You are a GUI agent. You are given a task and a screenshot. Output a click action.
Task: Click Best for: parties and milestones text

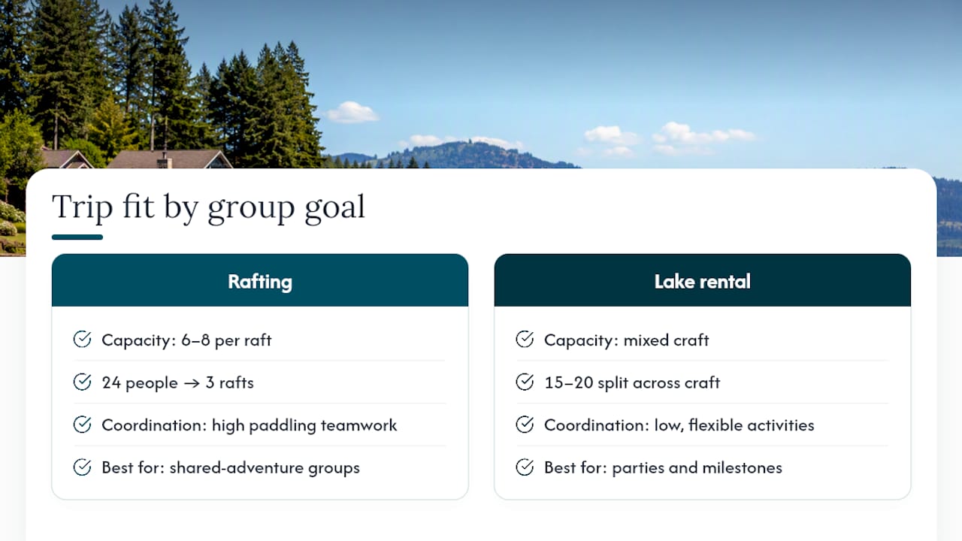coord(663,467)
